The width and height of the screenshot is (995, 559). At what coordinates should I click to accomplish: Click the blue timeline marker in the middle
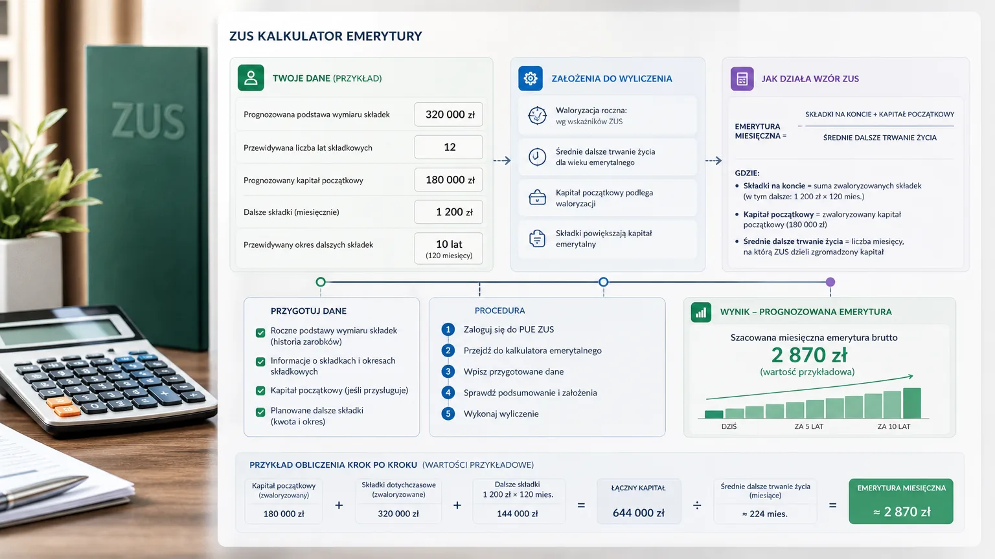tap(604, 282)
